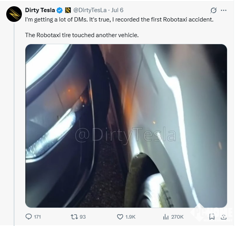Bookmark this tweet
Image resolution: width=236 pixels, height=226 pixels.
tap(212, 216)
